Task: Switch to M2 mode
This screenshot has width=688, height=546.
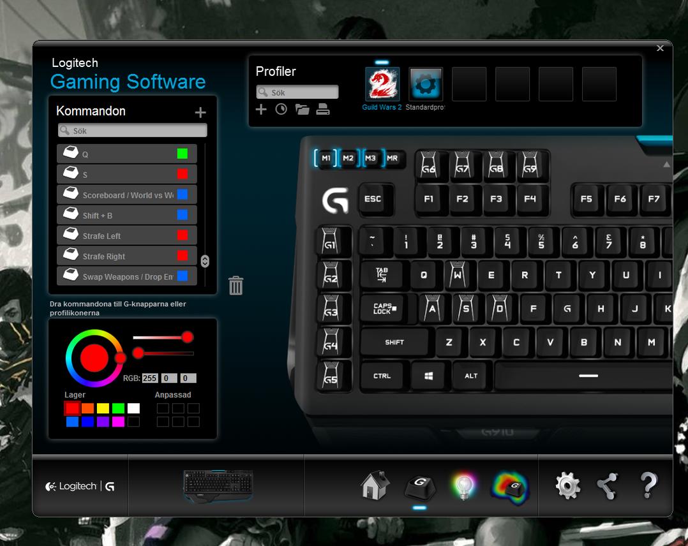Action: 348,158
